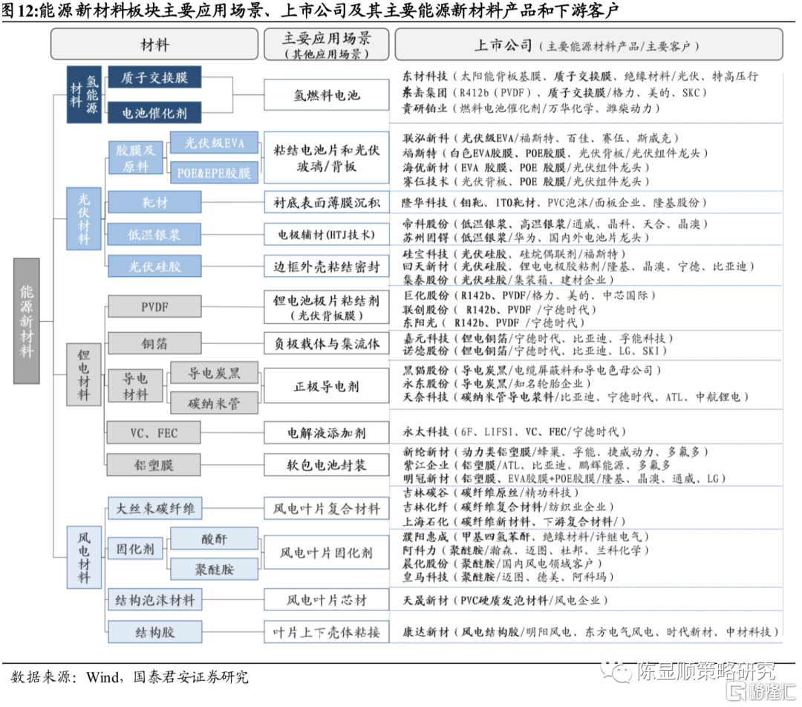
Task: Select the 康达新材 company line
Action: (590, 632)
